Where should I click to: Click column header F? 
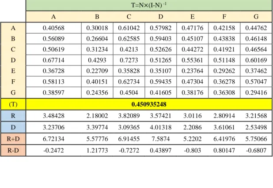point(224,17)
